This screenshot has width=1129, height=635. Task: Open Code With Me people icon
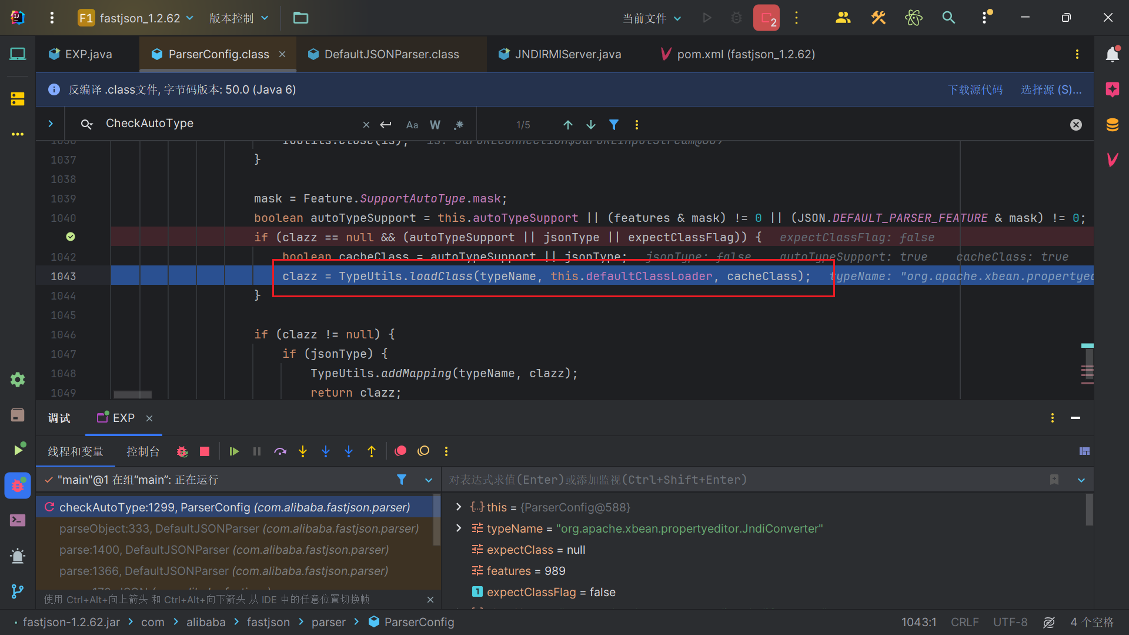(843, 18)
